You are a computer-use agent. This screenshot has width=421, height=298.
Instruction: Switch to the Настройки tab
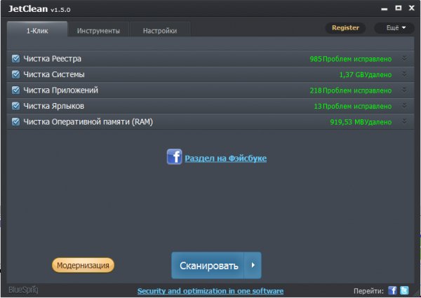pos(160,30)
